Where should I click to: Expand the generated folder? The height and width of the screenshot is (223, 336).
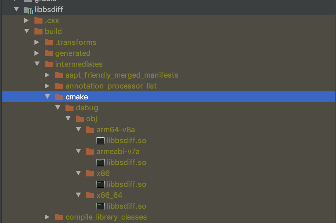[37, 53]
